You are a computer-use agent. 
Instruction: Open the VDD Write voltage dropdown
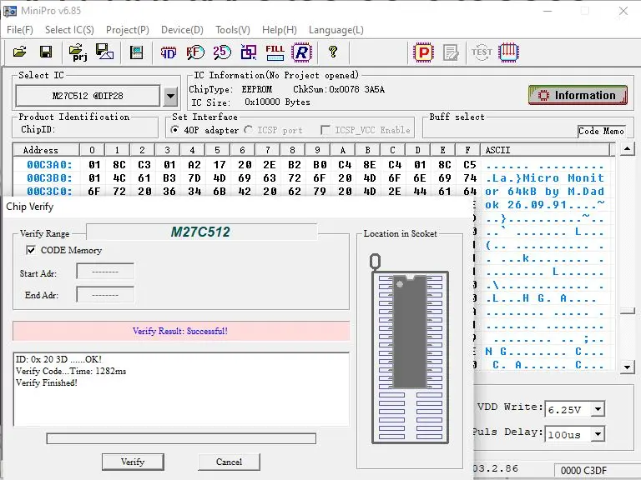[x=598, y=409]
